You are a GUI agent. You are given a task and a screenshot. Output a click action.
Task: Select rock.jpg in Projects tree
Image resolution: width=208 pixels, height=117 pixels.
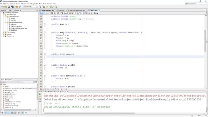pos(13,20)
